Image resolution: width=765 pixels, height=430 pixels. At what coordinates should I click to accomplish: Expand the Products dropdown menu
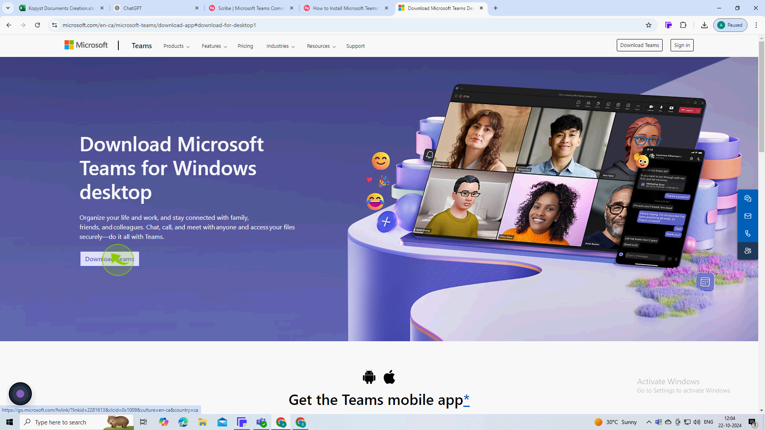(x=177, y=46)
